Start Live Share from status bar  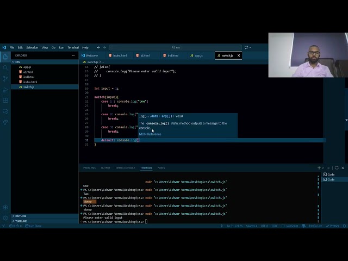(x=33, y=226)
